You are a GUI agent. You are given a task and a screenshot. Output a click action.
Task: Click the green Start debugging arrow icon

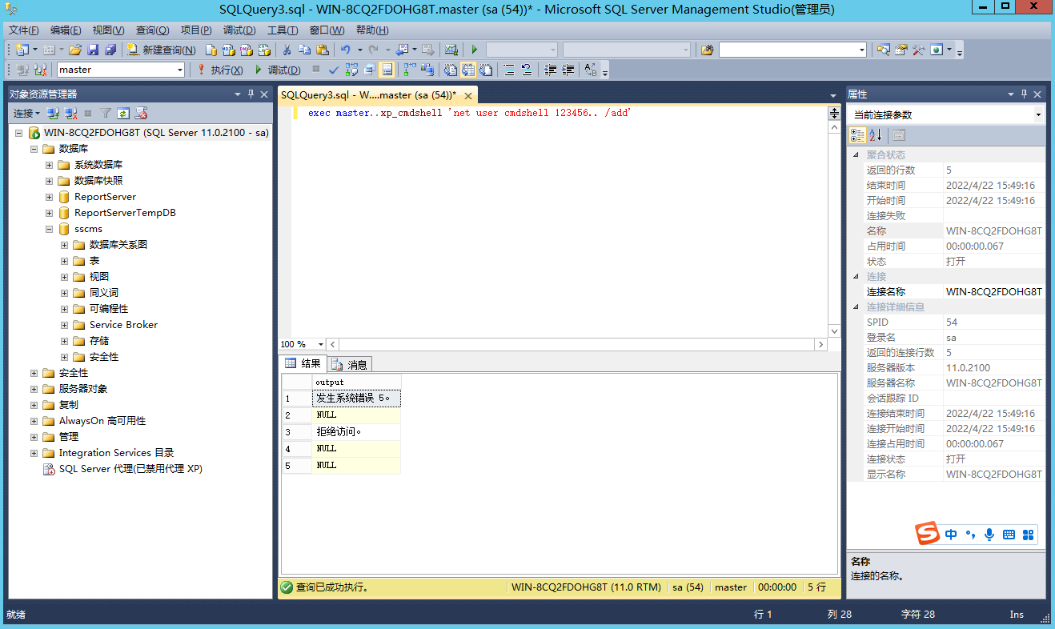point(474,50)
